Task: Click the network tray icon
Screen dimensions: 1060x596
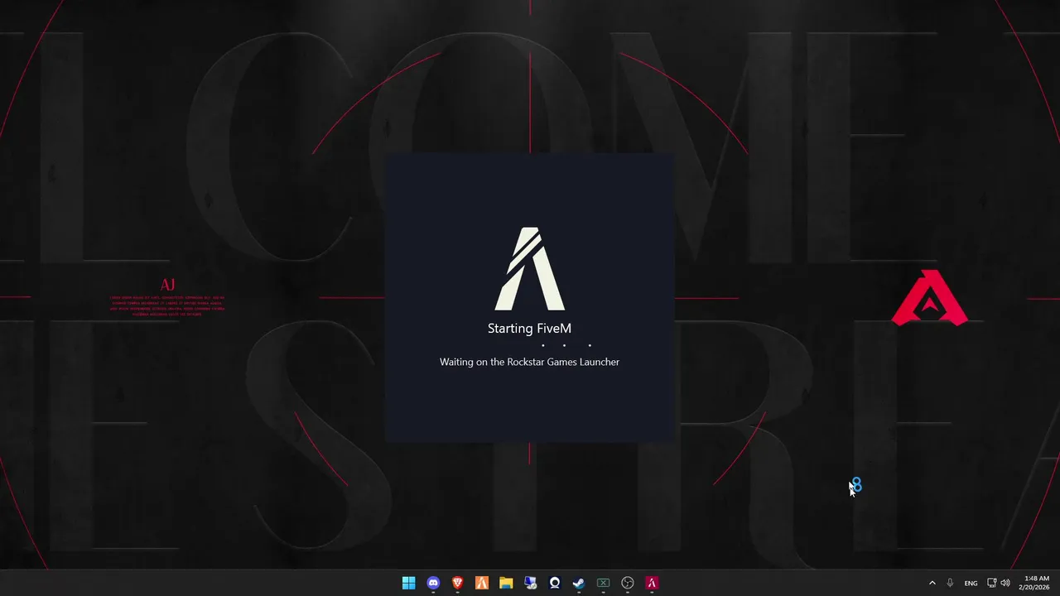Action: click(x=992, y=583)
